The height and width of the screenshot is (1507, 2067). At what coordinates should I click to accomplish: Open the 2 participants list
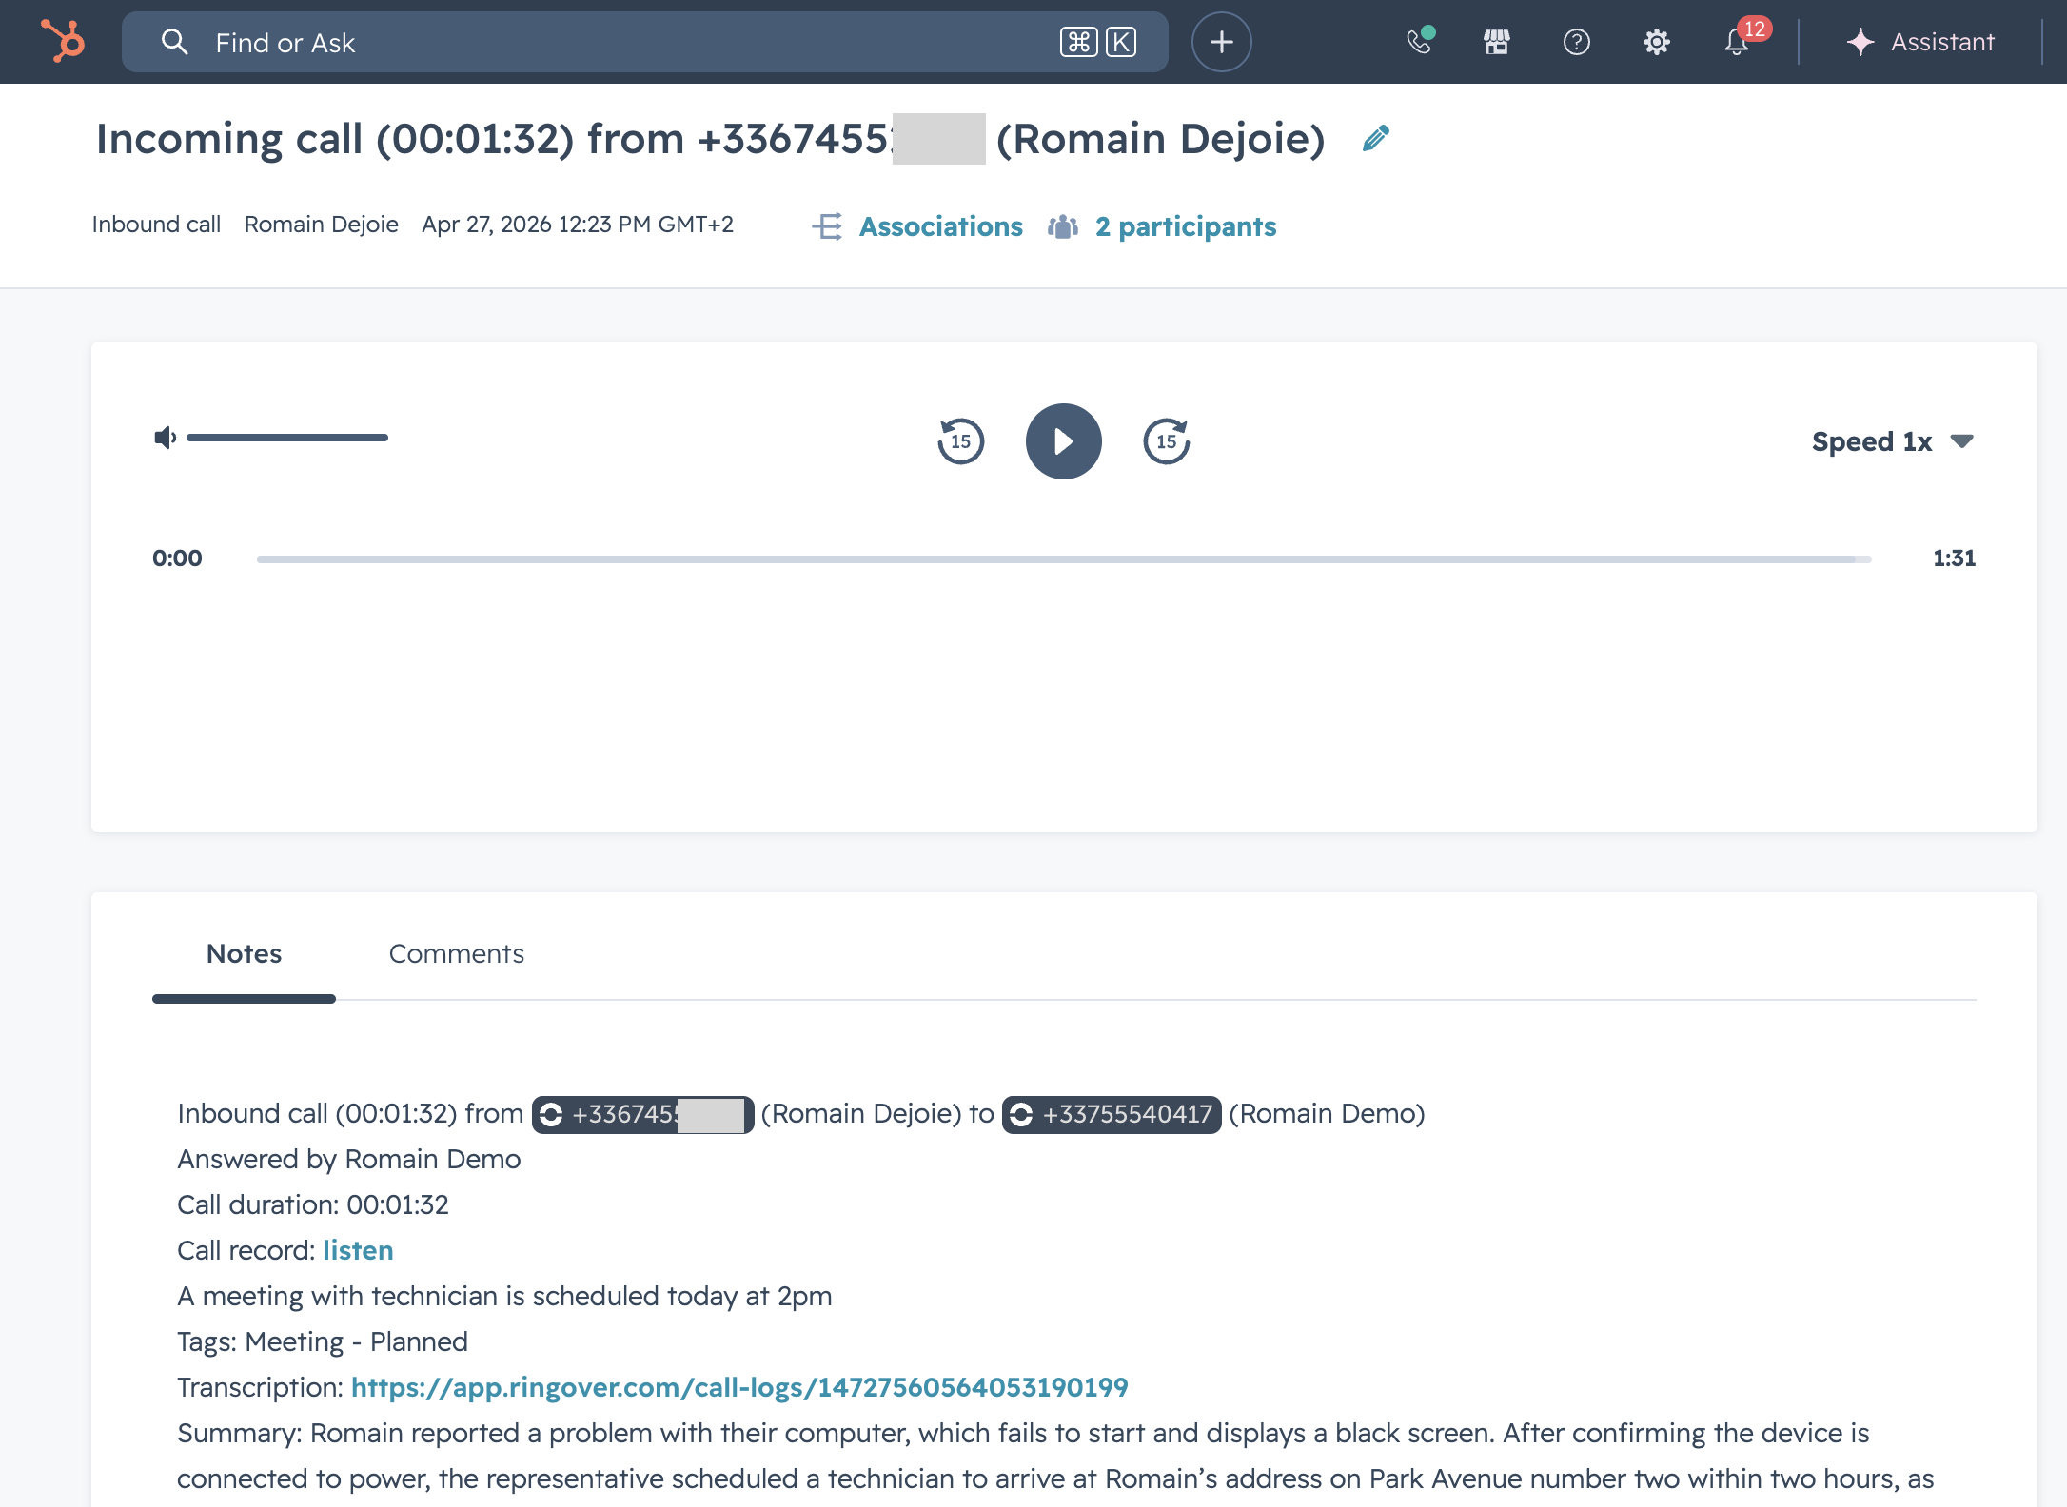click(x=1185, y=226)
